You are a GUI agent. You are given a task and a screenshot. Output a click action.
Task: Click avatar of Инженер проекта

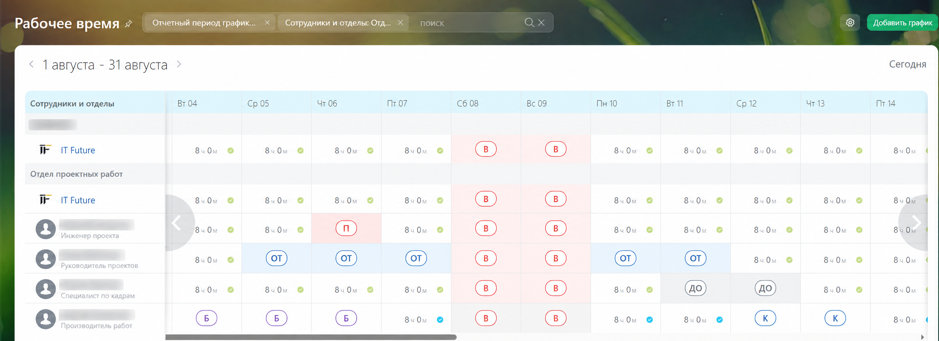[46, 229]
